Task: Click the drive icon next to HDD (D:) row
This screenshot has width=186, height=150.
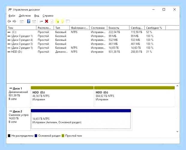Action: point(9,52)
